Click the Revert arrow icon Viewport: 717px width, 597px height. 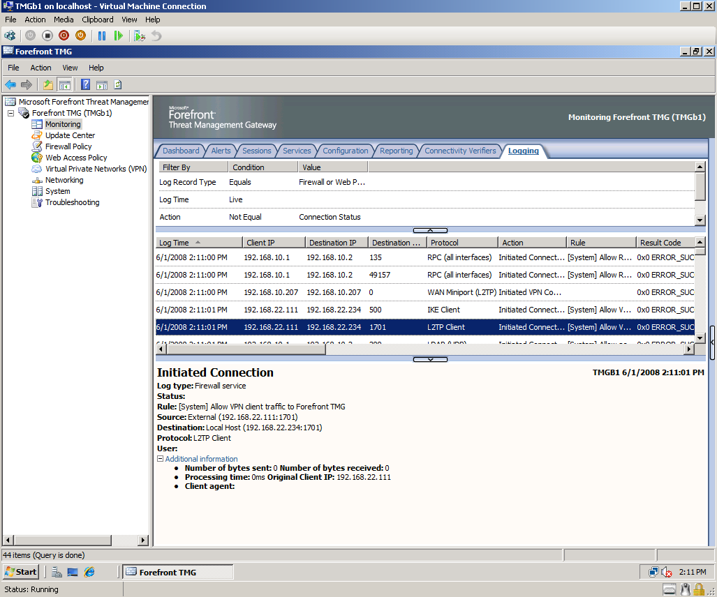click(x=156, y=36)
